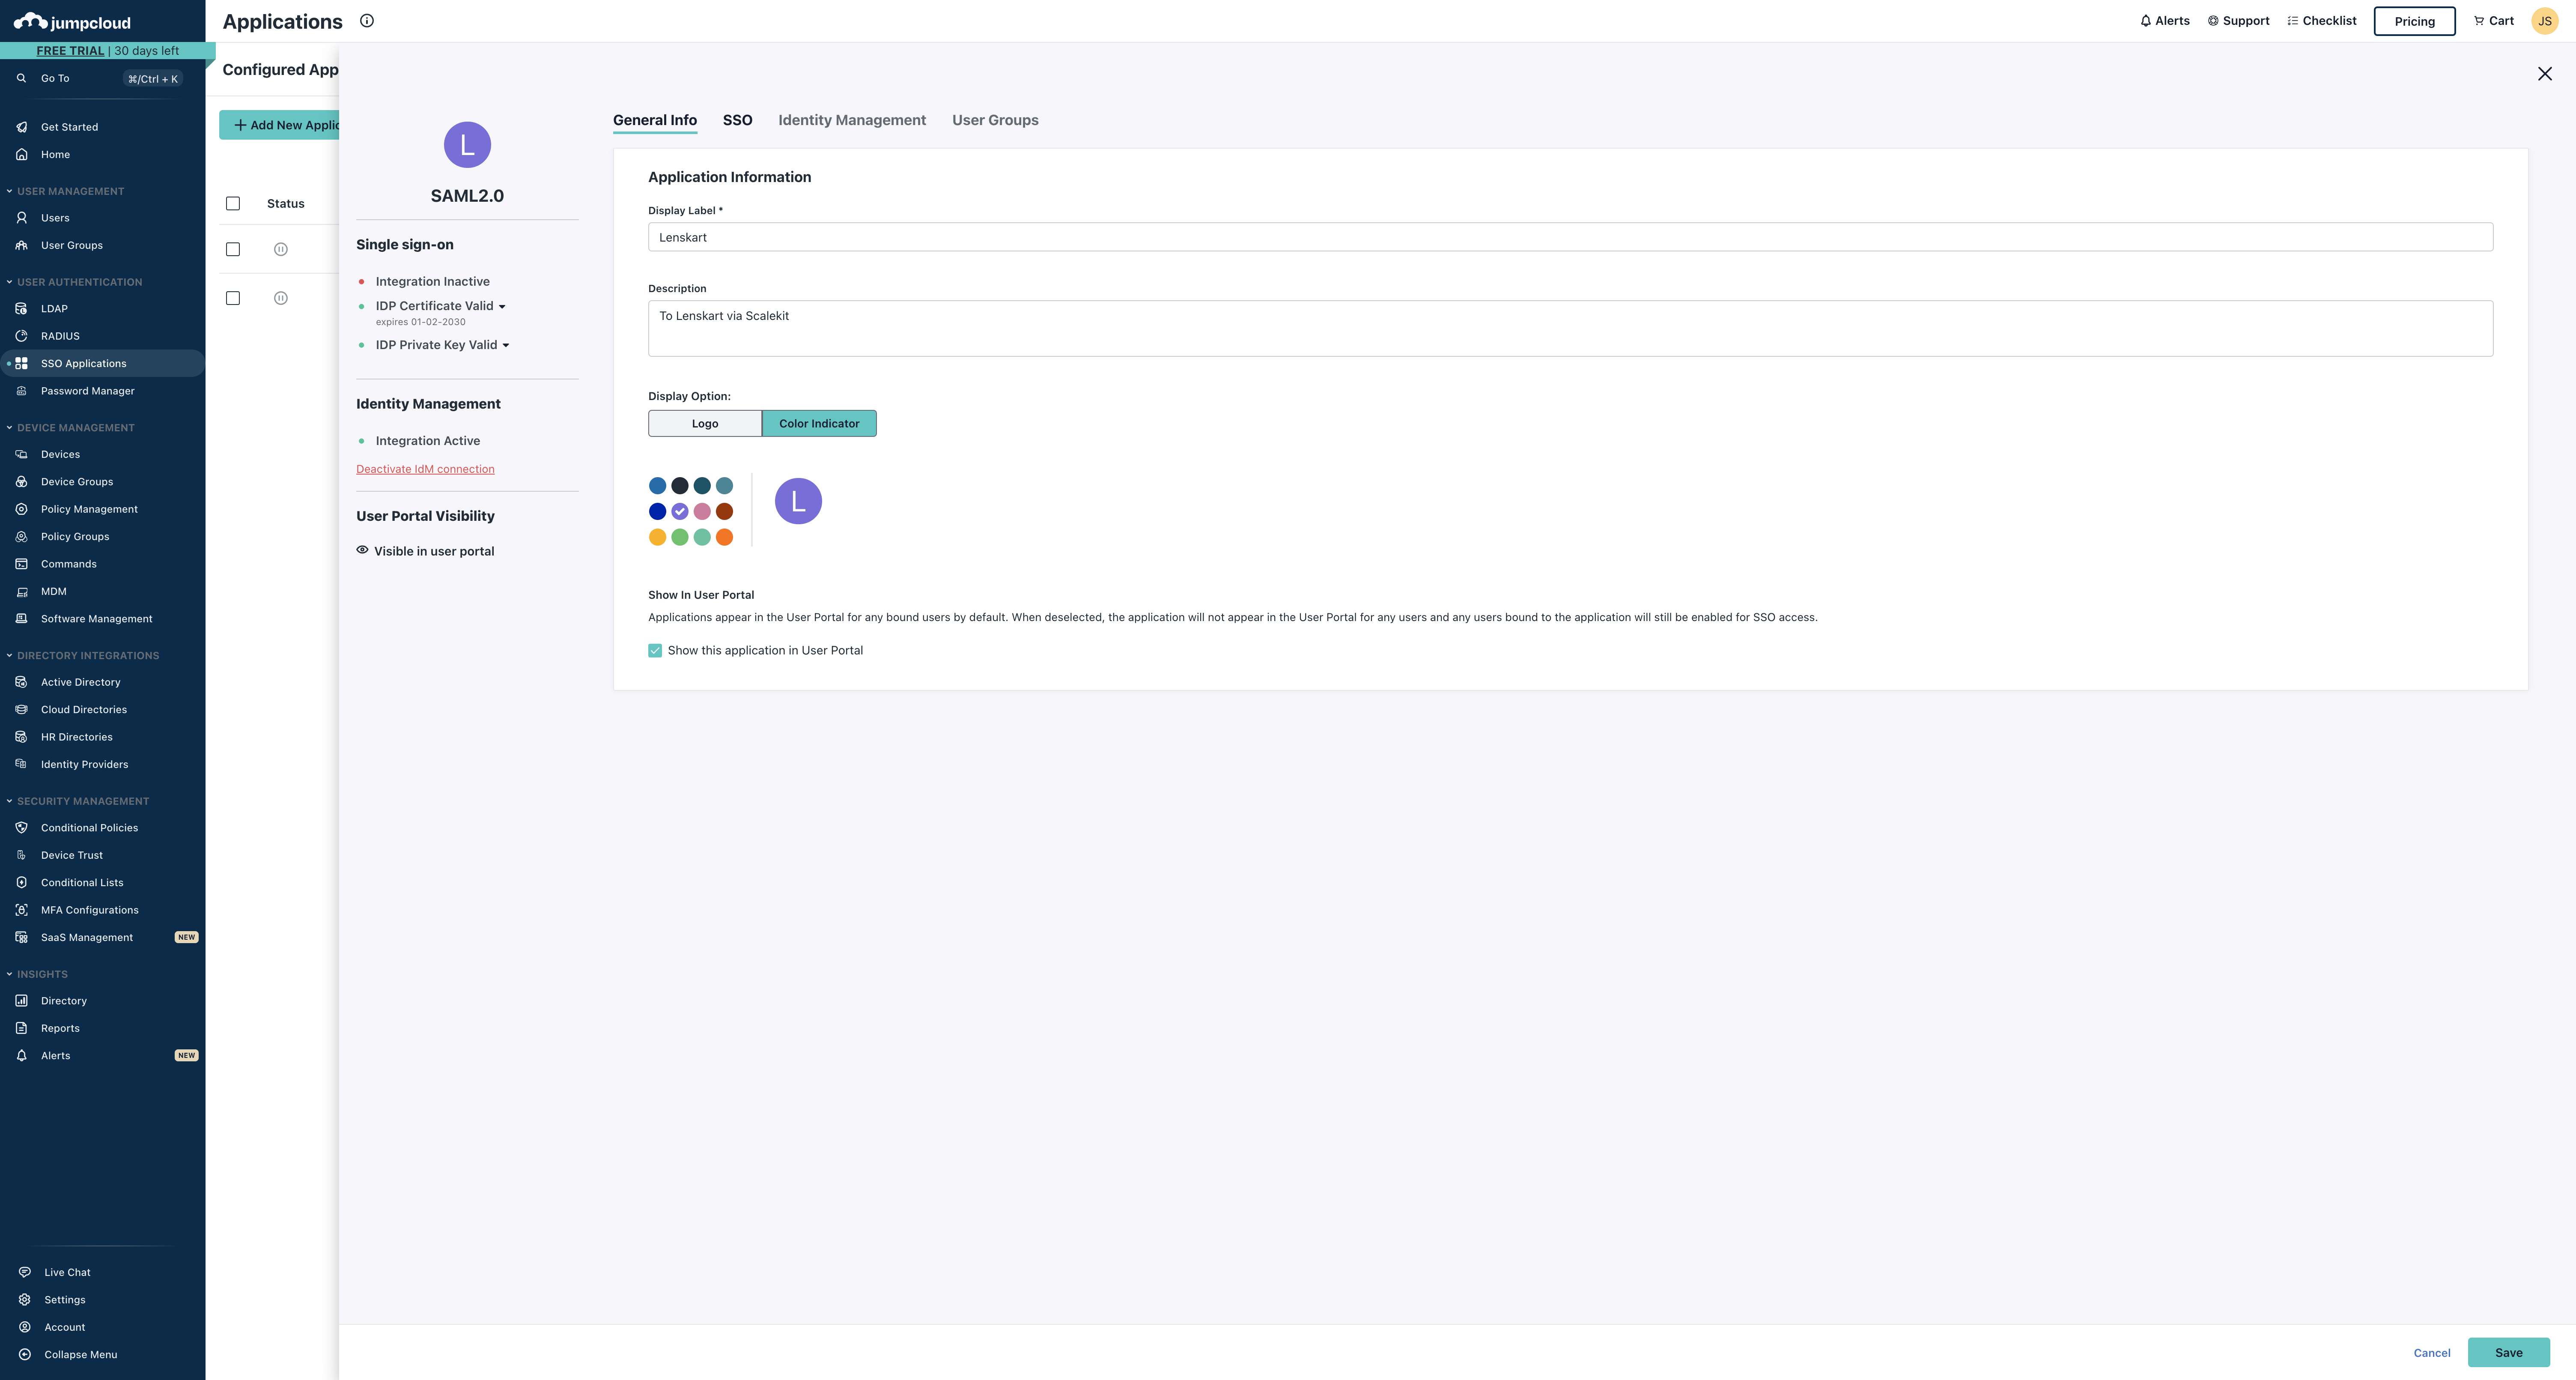2576x1380 pixels.
Task: Switch to the SSO tab
Action: click(738, 120)
